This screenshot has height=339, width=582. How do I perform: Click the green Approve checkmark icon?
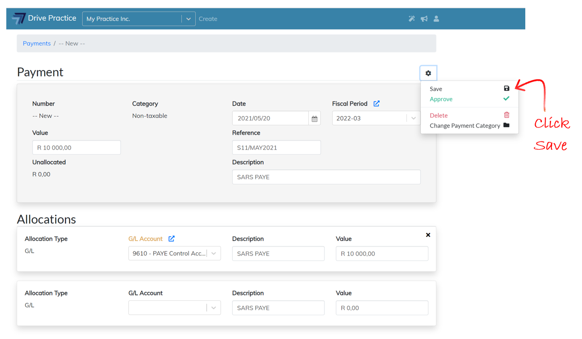tap(506, 98)
